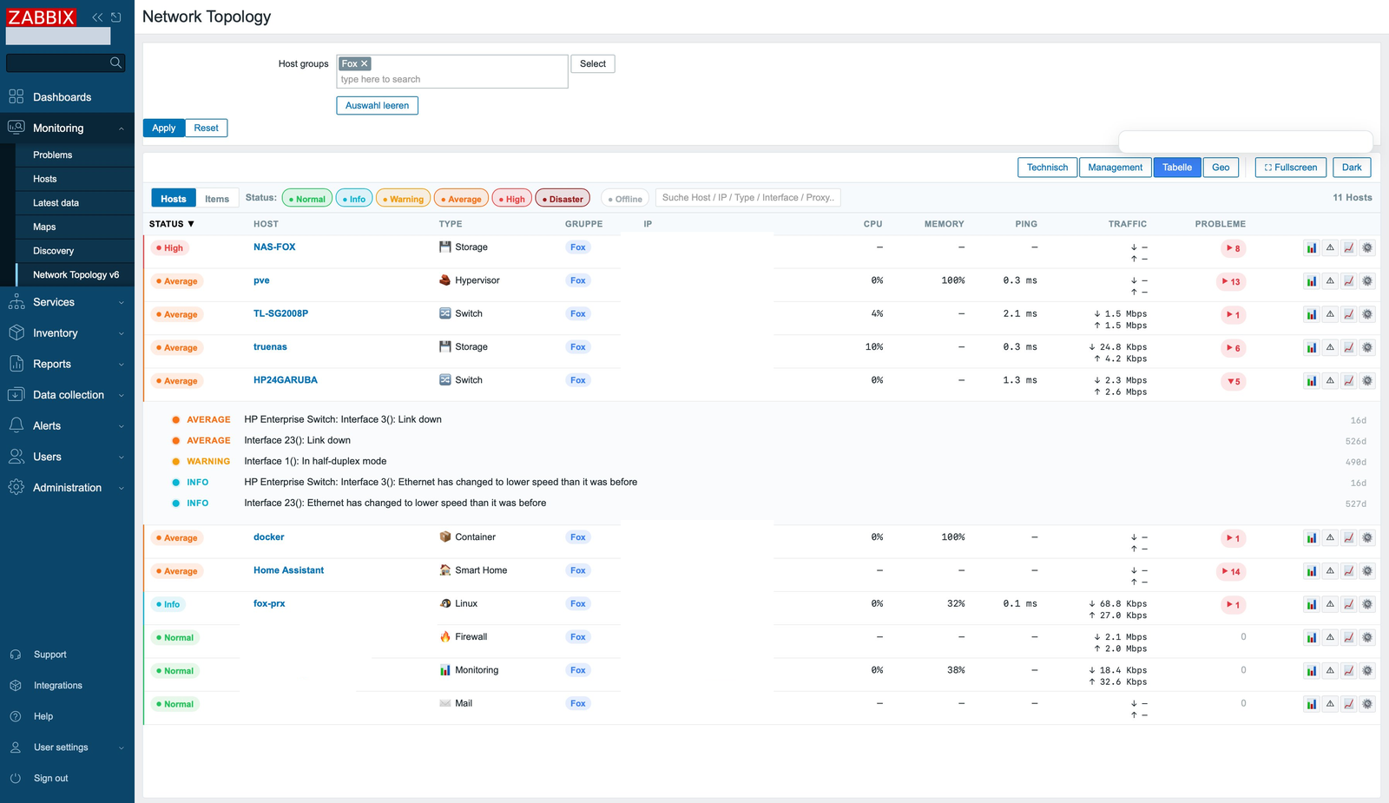Viewport: 1389px width, 803px height.
Task: Click the line graph icon for Home Assistant
Action: click(1349, 571)
